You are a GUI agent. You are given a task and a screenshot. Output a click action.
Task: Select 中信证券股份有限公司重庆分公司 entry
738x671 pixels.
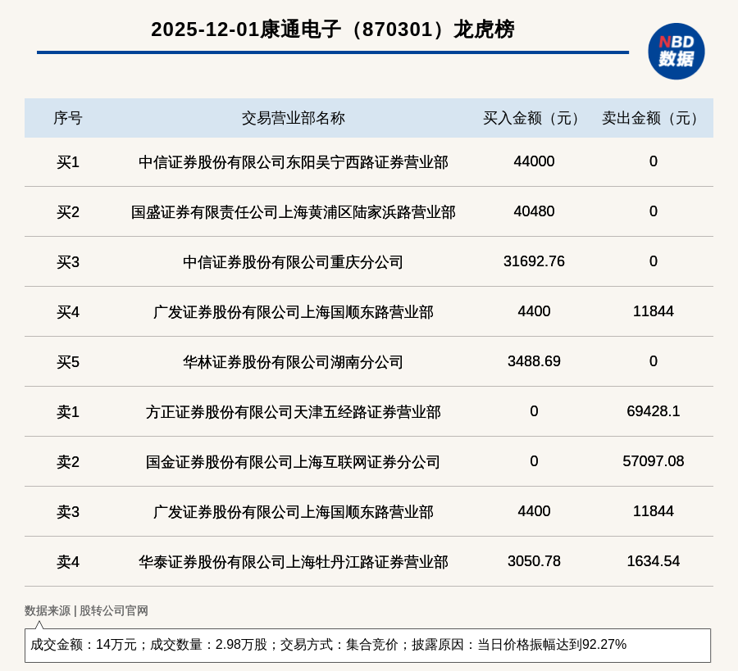pos(293,262)
